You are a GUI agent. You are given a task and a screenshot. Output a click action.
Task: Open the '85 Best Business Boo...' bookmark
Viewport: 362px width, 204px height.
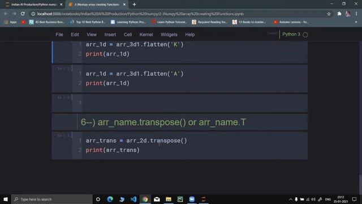pos(47,22)
